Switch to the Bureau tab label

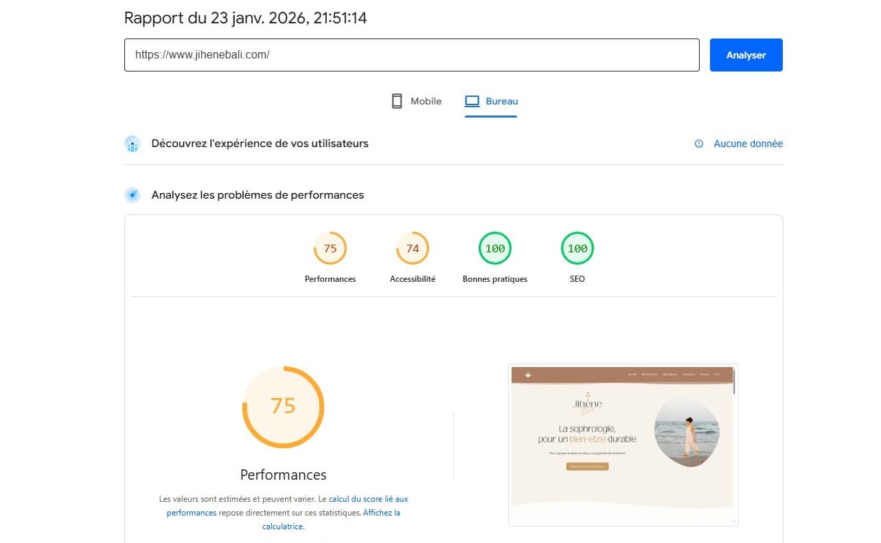501,101
